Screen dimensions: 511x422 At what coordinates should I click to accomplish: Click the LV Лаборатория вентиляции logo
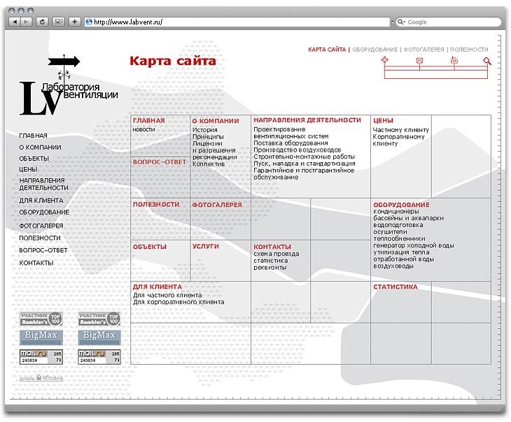[68, 85]
